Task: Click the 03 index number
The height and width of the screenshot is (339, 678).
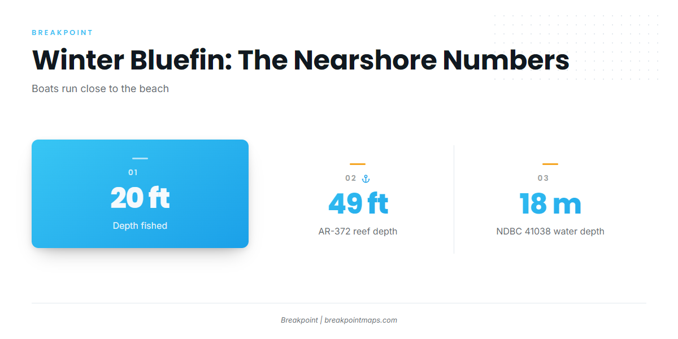Action: 543,179
